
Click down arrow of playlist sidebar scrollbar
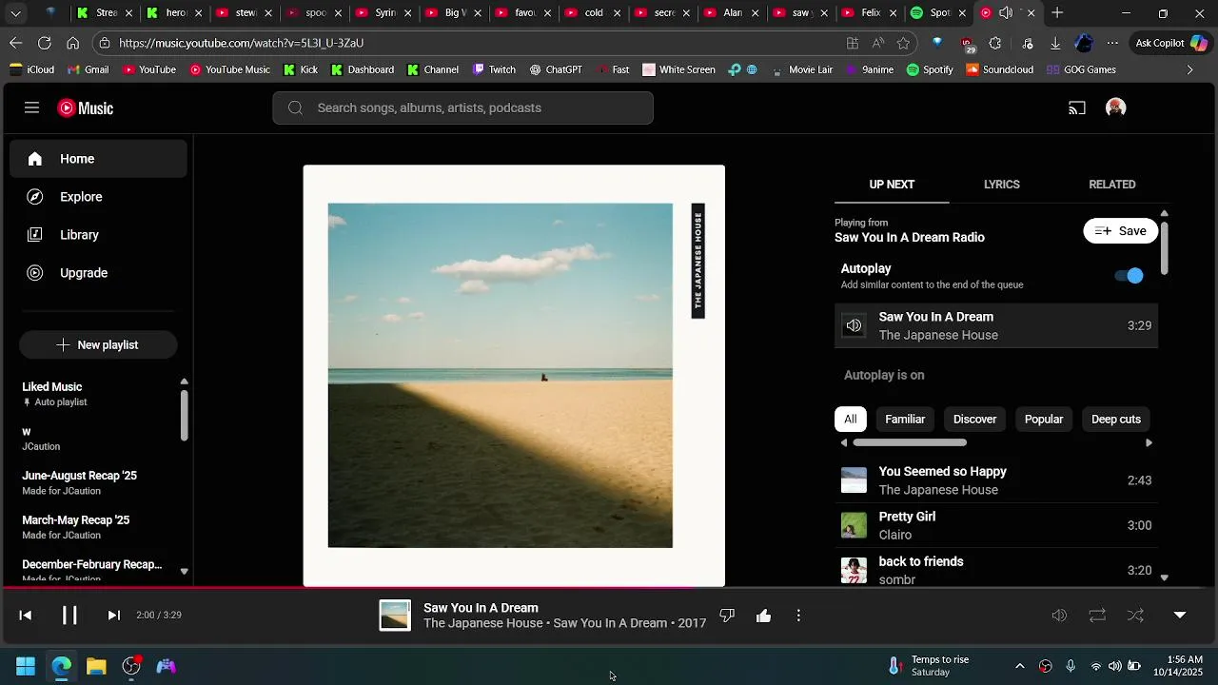[x=184, y=572]
